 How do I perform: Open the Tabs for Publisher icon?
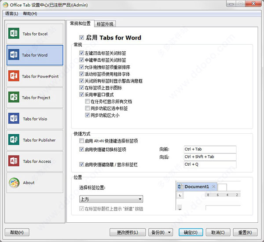pos(14,139)
